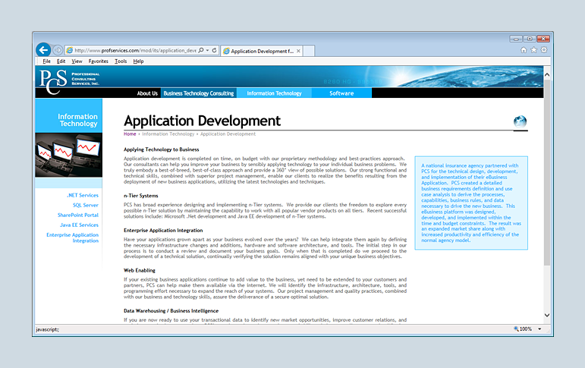The image size is (585, 368).
Task: Click the browser Forward arrow button
Action: (58, 50)
